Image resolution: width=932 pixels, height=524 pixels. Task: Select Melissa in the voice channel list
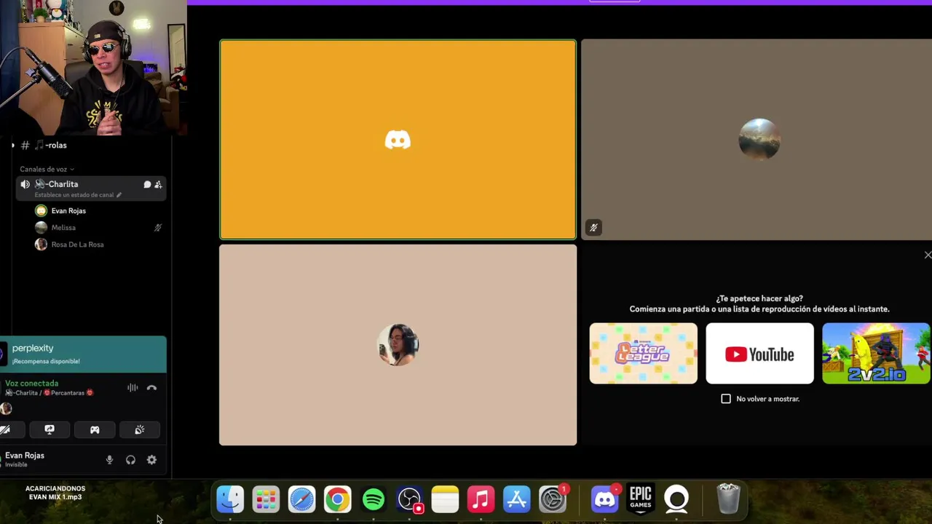(x=63, y=228)
